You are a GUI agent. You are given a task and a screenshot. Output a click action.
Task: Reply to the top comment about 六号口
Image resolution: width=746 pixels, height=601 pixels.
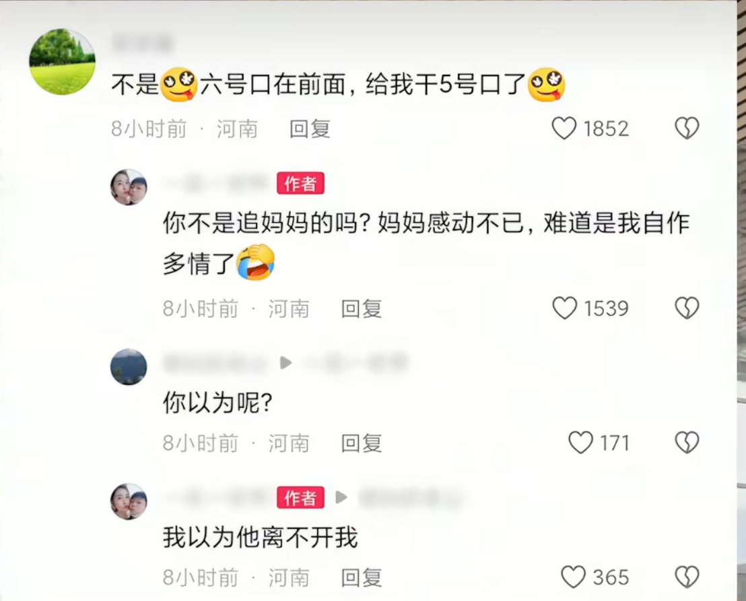pos(310,129)
